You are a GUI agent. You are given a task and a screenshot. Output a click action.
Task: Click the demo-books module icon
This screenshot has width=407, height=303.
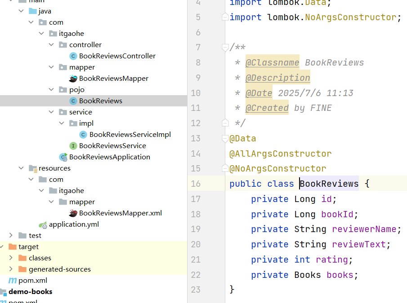(3, 292)
